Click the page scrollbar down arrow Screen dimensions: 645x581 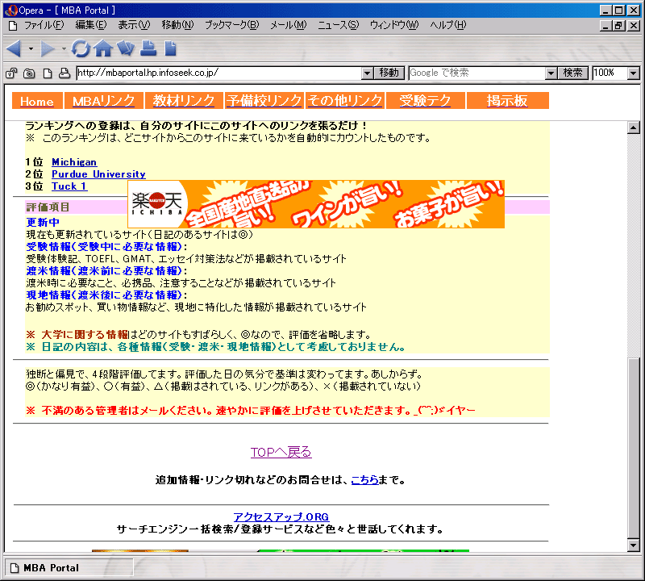pos(634,545)
